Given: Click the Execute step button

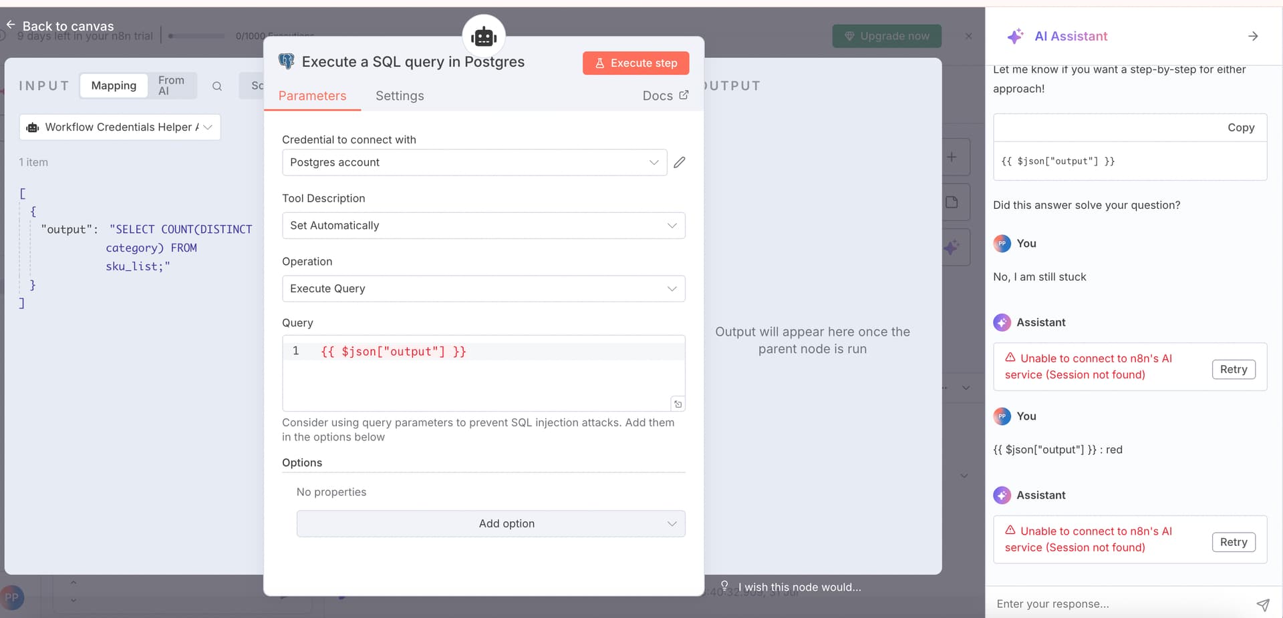Looking at the screenshot, I should tap(635, 63).
